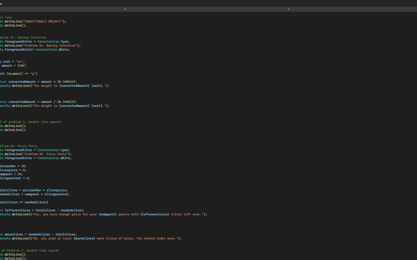The width and height of the screenshot is (417, 260).
Task: Click line leftoverslices = totalslices - neededslices
Action: coord(42,210)
